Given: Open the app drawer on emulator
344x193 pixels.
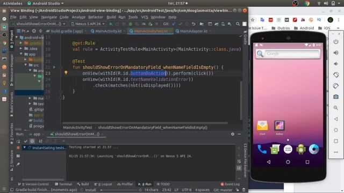Looking at the screenshot, I should click(x=288, y=150).
